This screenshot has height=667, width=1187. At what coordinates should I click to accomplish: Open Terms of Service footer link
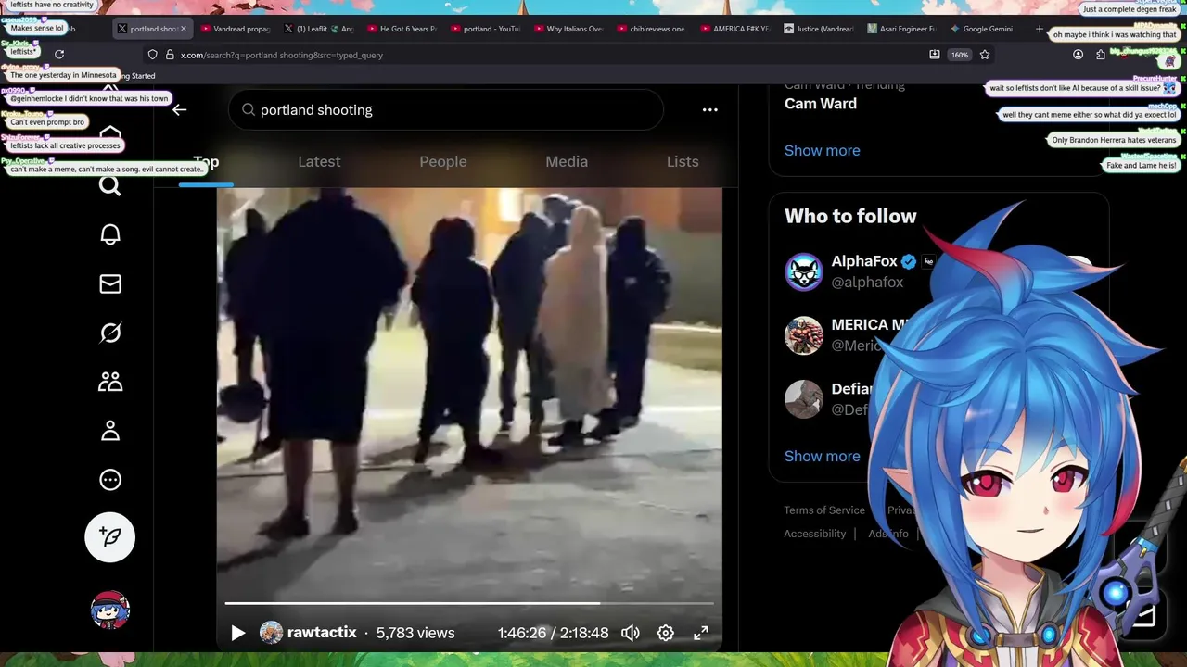tap(824, 510)
